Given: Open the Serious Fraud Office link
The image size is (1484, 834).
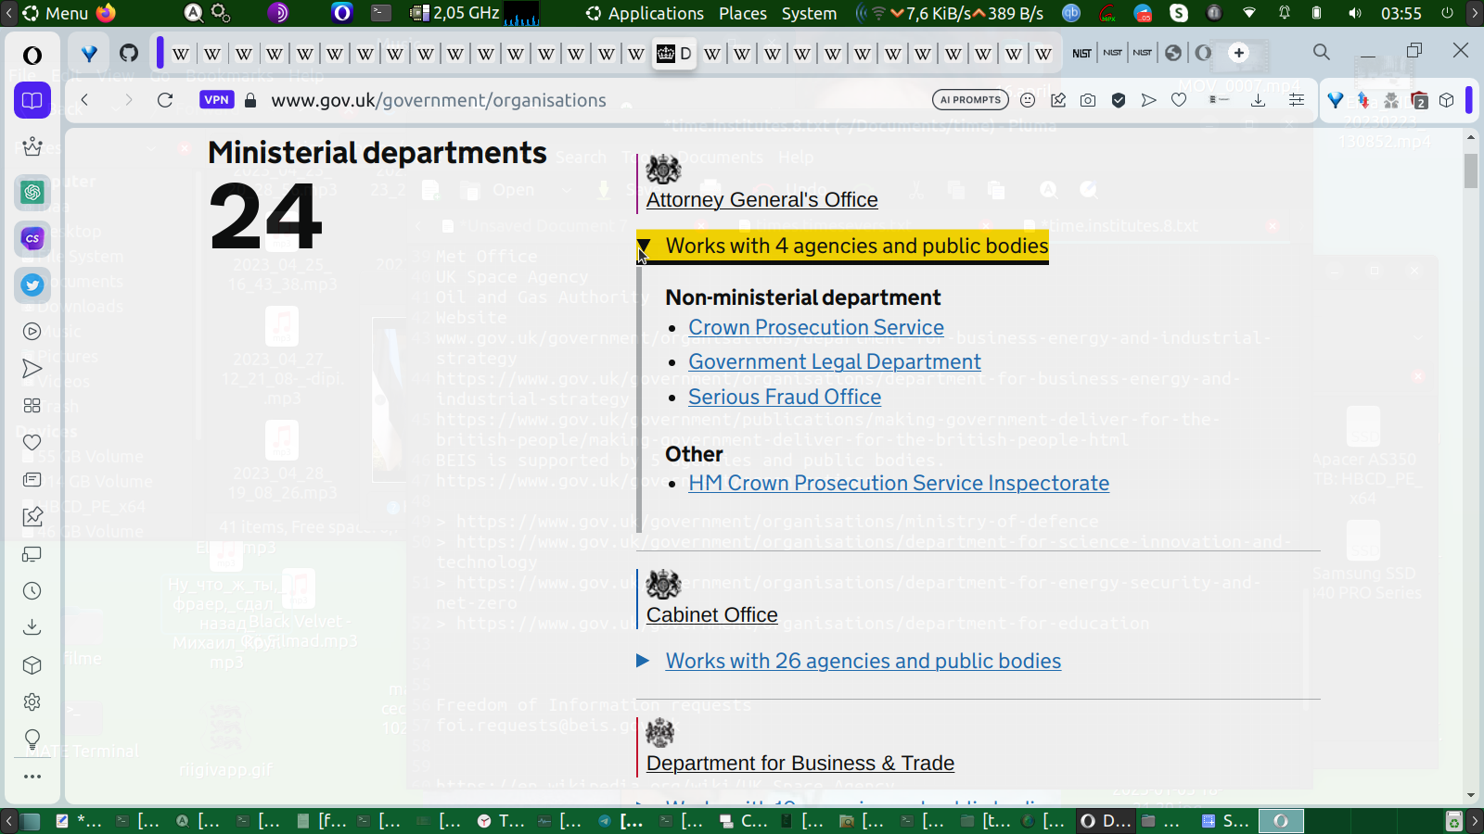Looking at the screenshot, I should click(785, 397).
